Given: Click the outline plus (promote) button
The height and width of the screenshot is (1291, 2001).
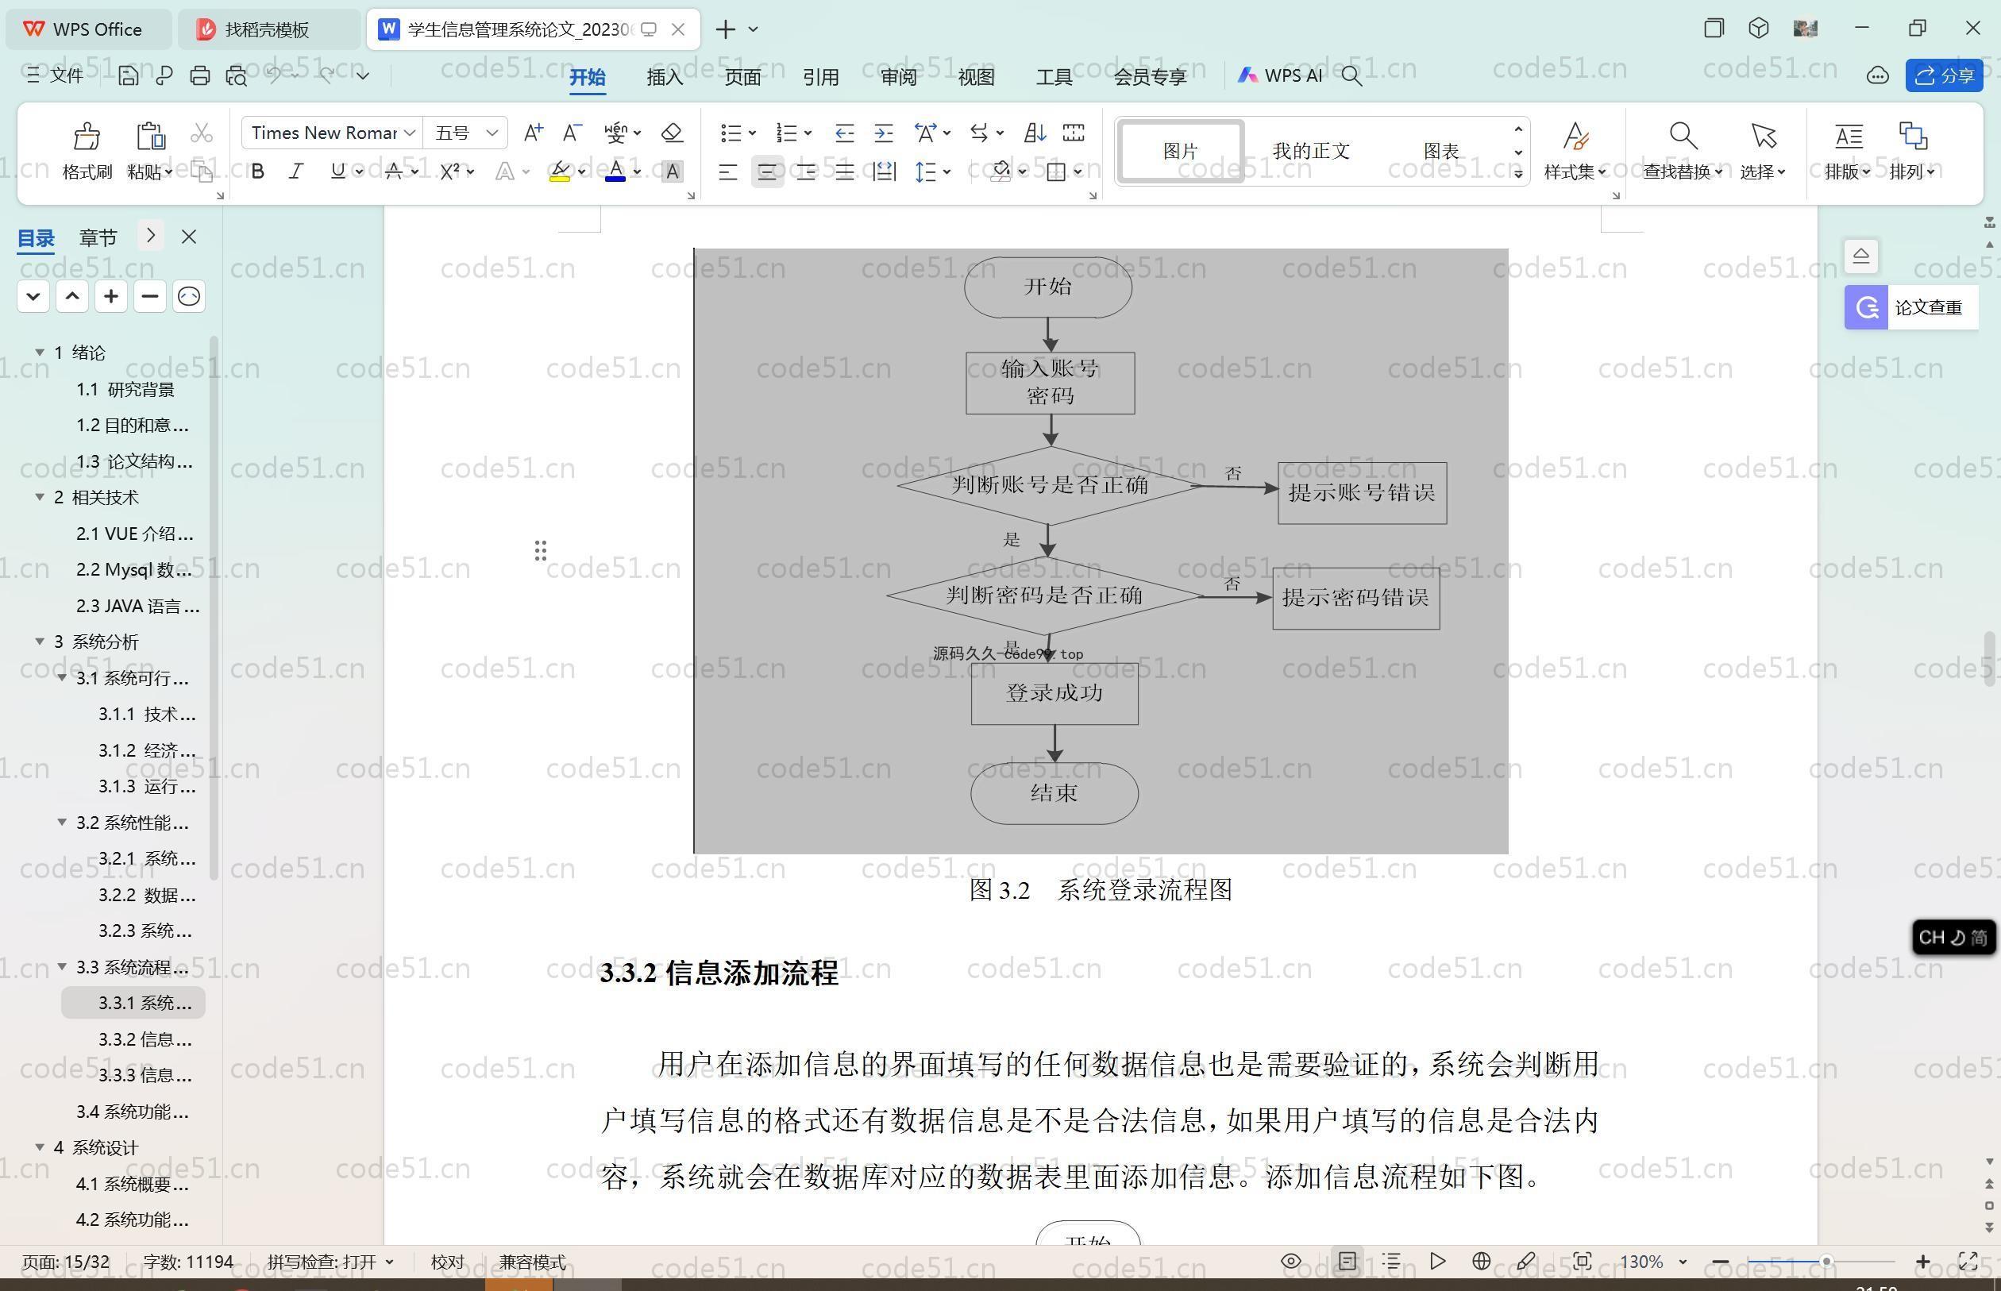Looking at the screenshot, I should pyautogui.click(x=110, y=296).
